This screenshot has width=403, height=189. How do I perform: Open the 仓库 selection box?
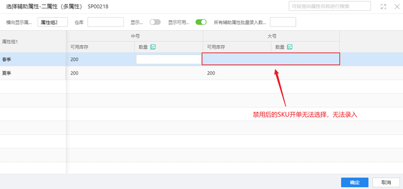click(x=105, y=22)
